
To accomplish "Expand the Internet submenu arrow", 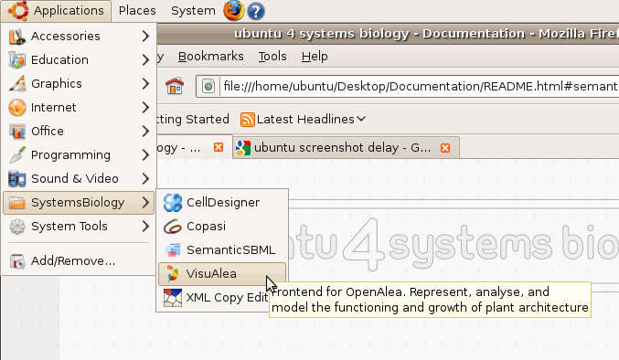I will (145, 107).
